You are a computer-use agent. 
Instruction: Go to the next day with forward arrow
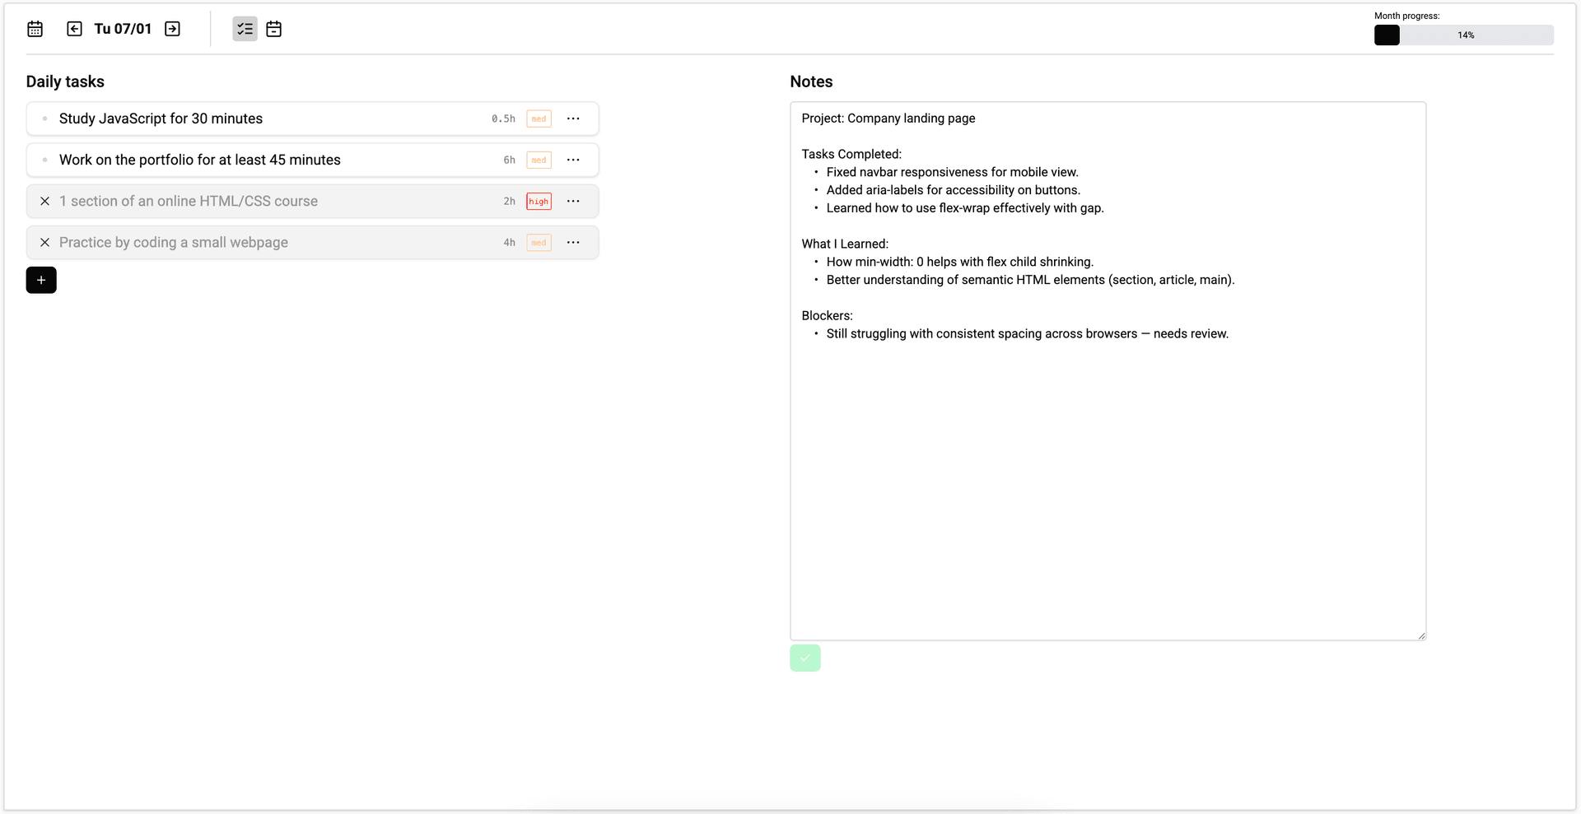[172, 28]
